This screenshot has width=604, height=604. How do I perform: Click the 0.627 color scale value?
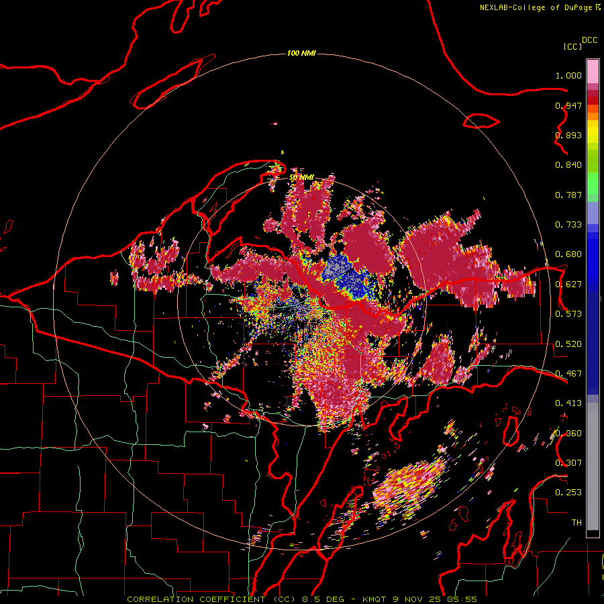pos(568,285)
